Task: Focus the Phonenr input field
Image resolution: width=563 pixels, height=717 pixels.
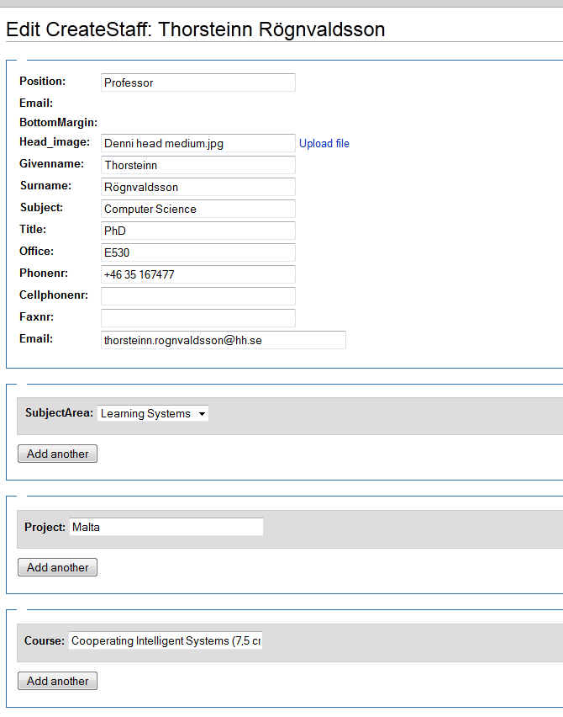Action: pyautogui.click(x=197, y=274)
